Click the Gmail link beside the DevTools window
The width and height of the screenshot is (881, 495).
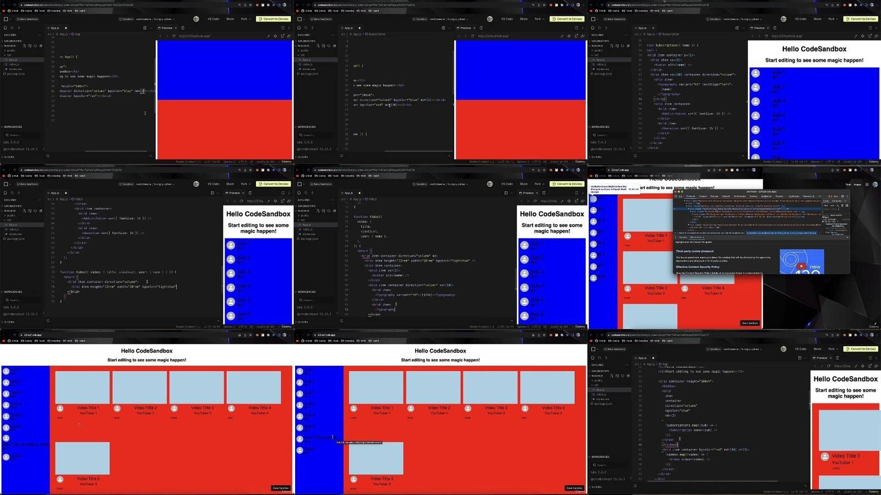849,184
